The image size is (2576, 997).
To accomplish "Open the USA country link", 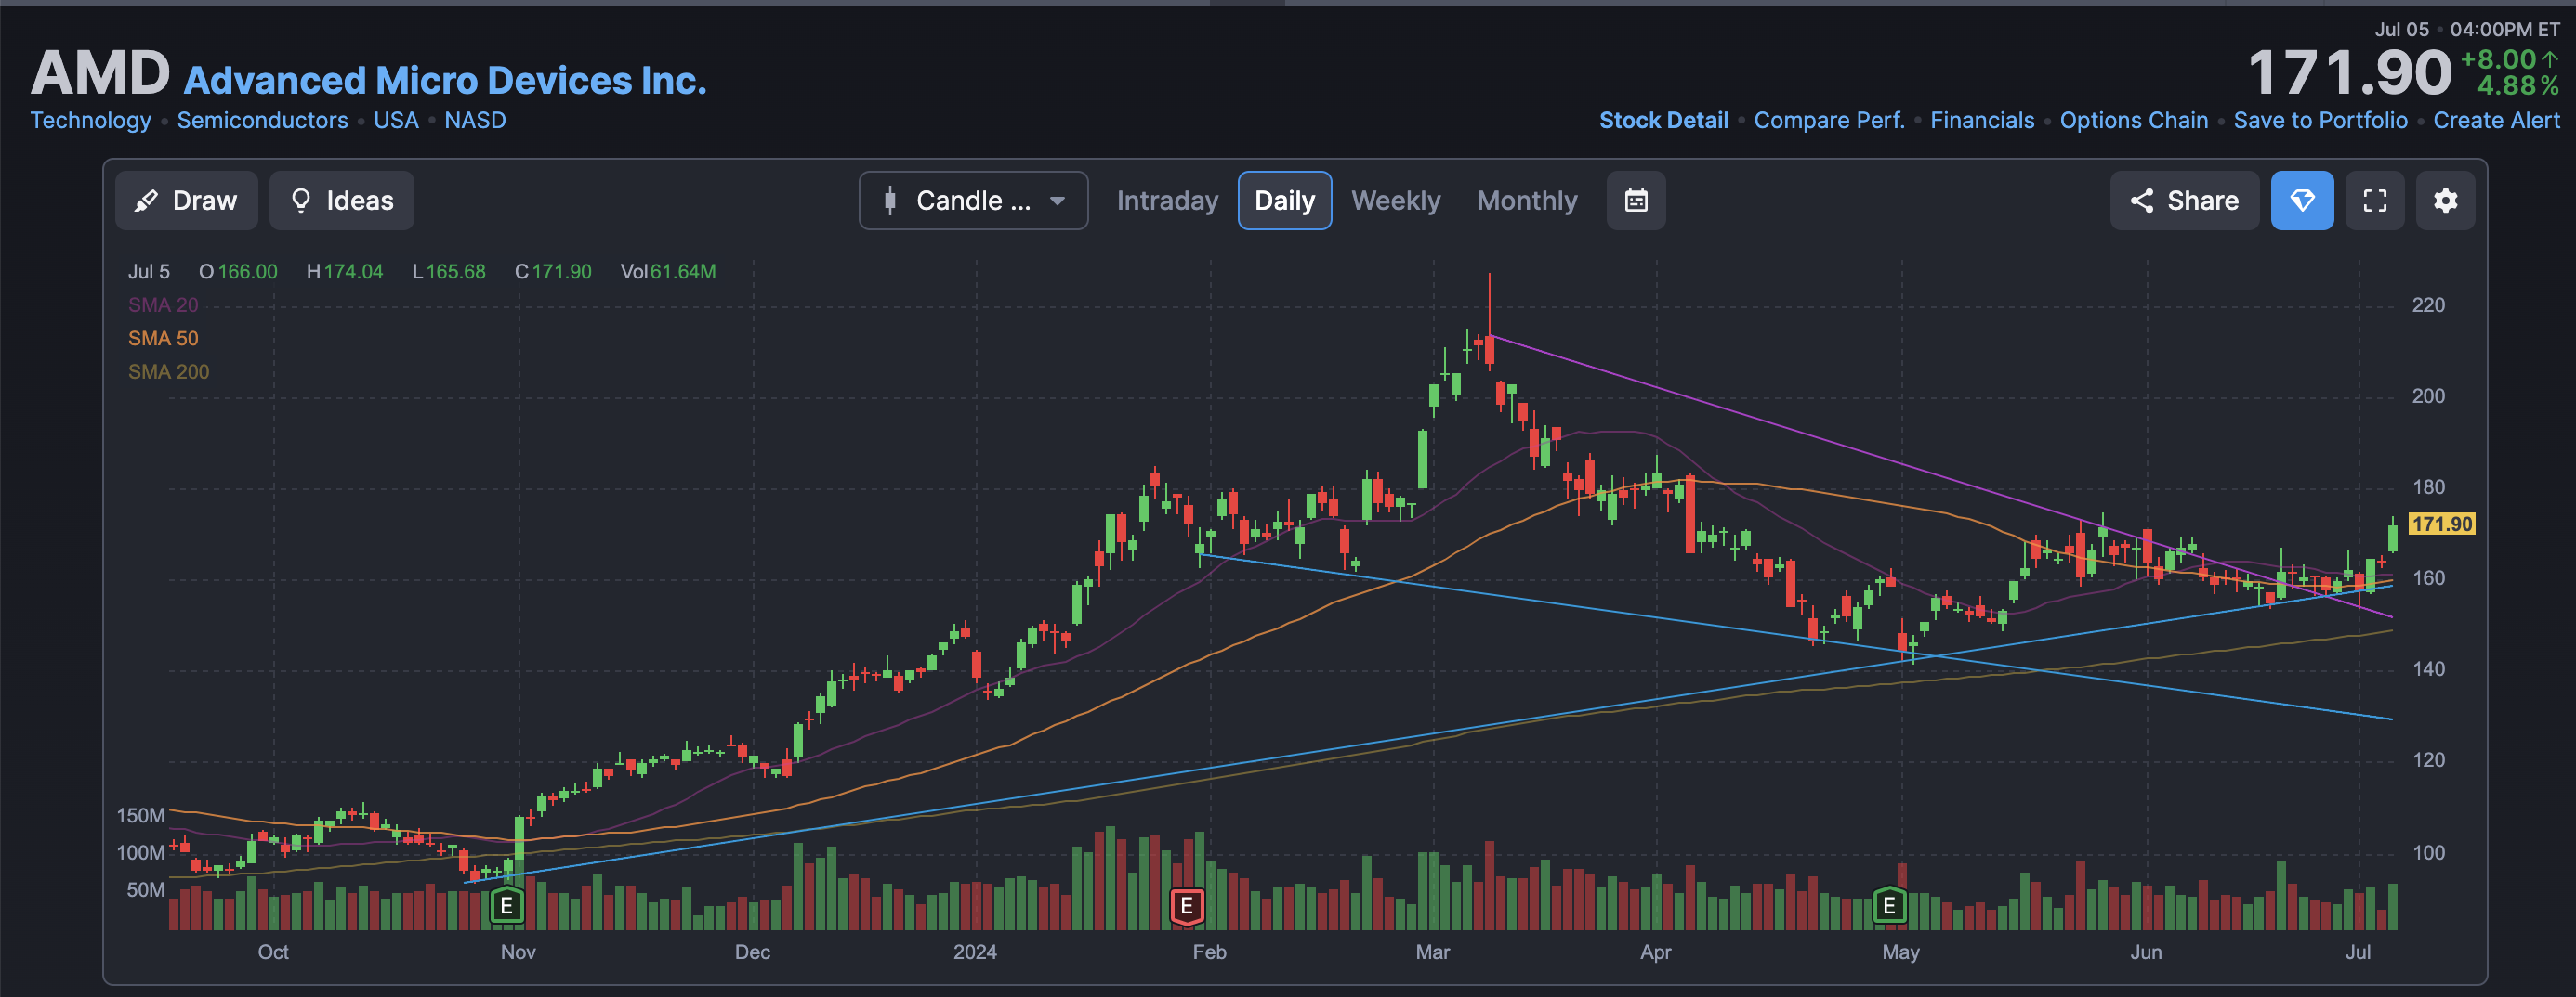I will point(396,120).
